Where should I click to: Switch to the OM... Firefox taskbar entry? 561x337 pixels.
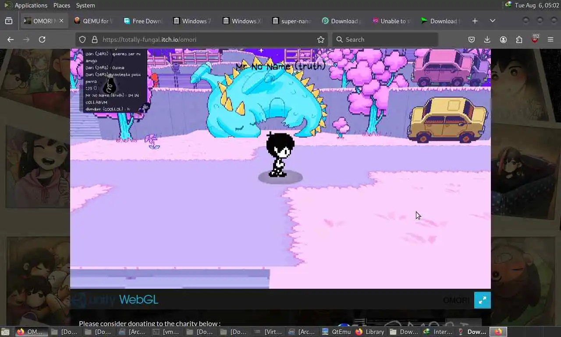31,332
